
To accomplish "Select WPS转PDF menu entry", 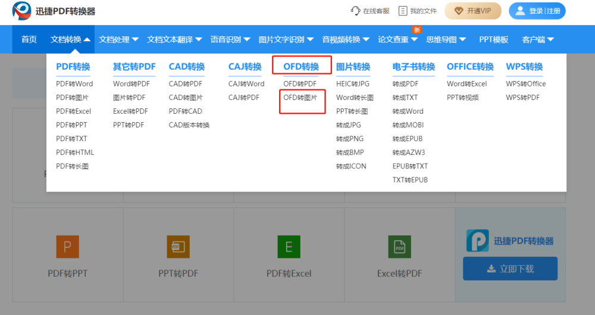I will coord(522,98).
